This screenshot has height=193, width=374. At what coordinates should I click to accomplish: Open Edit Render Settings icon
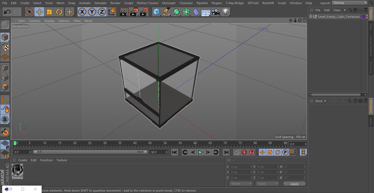pos(144,12)
